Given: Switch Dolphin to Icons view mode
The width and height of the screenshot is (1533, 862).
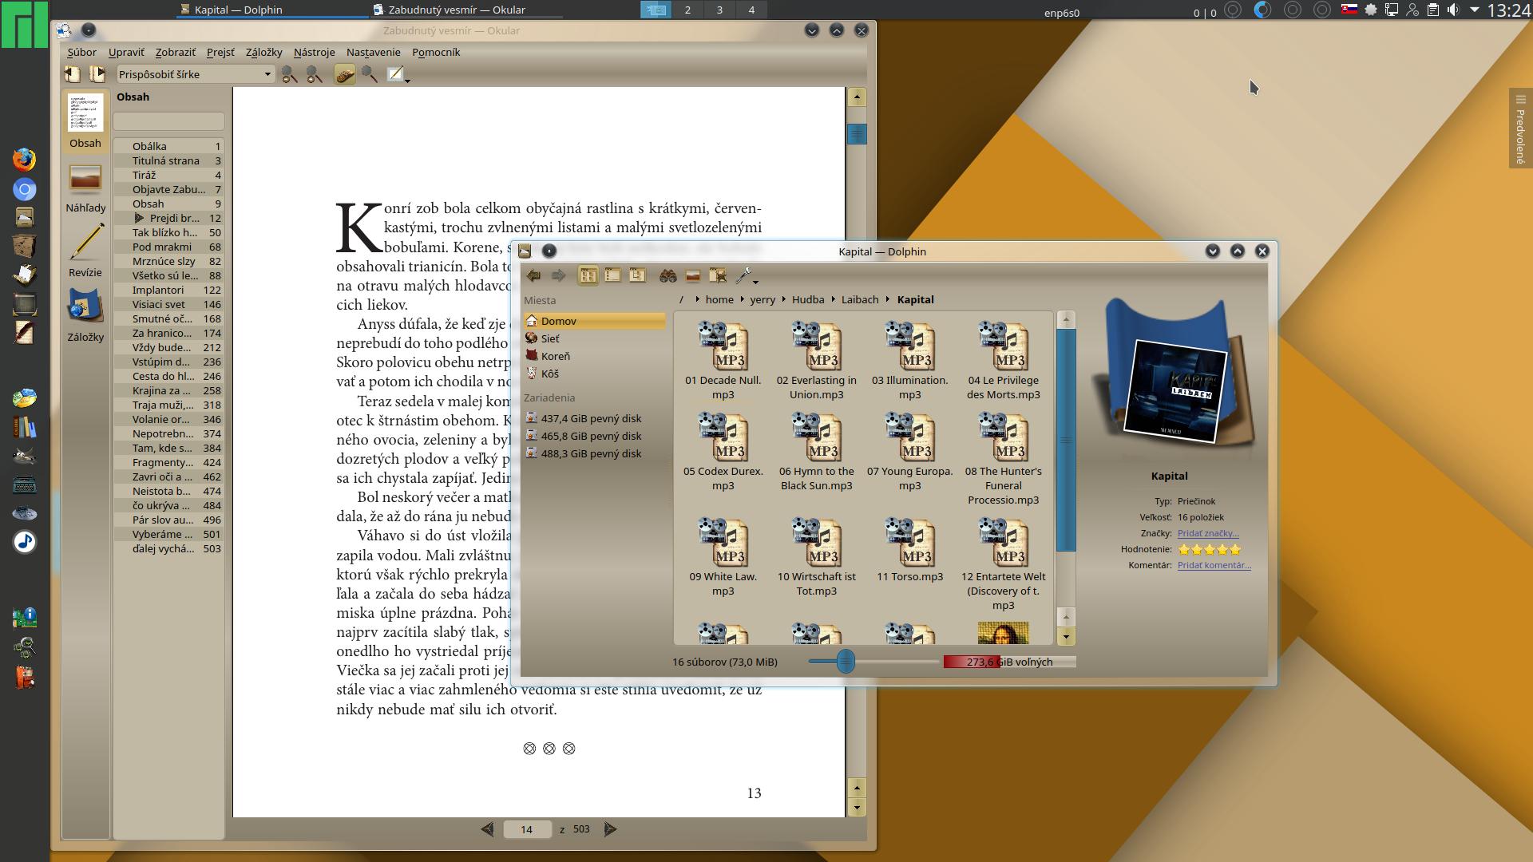Looking at the screenshot, I should tap(588, 275).
